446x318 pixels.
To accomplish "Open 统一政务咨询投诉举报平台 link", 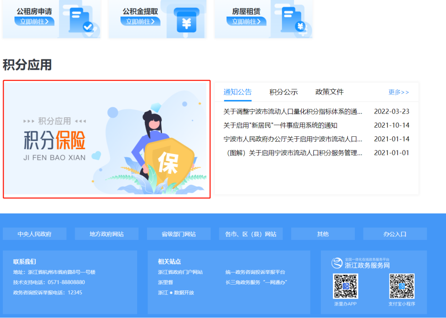I will point(255,272).
